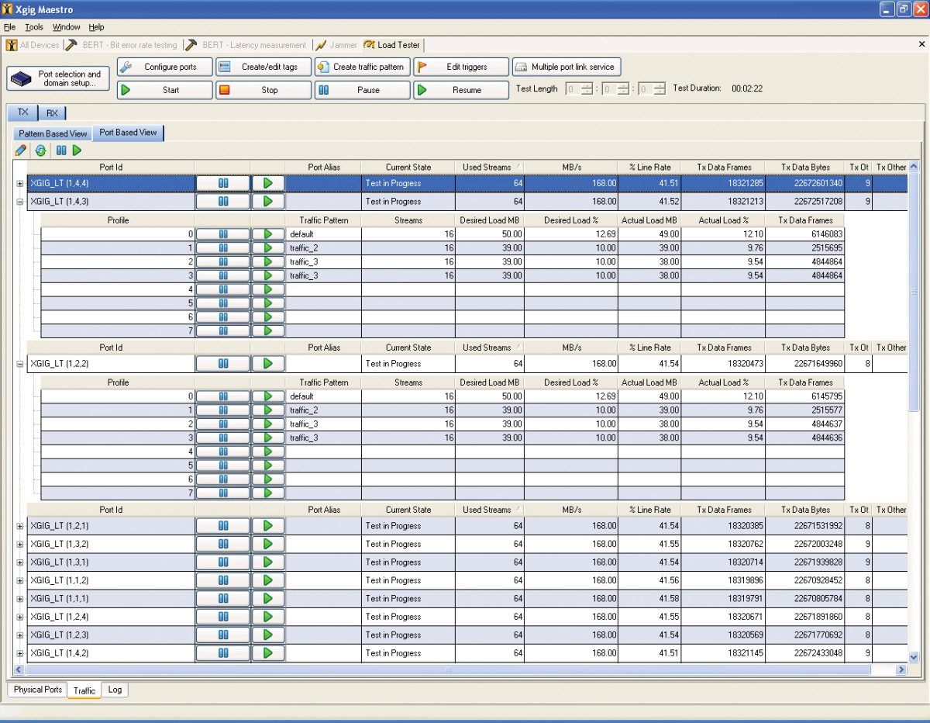Select the Pattern Based View tab
Viewport: 930px width, 723px height.
point(53,133)
